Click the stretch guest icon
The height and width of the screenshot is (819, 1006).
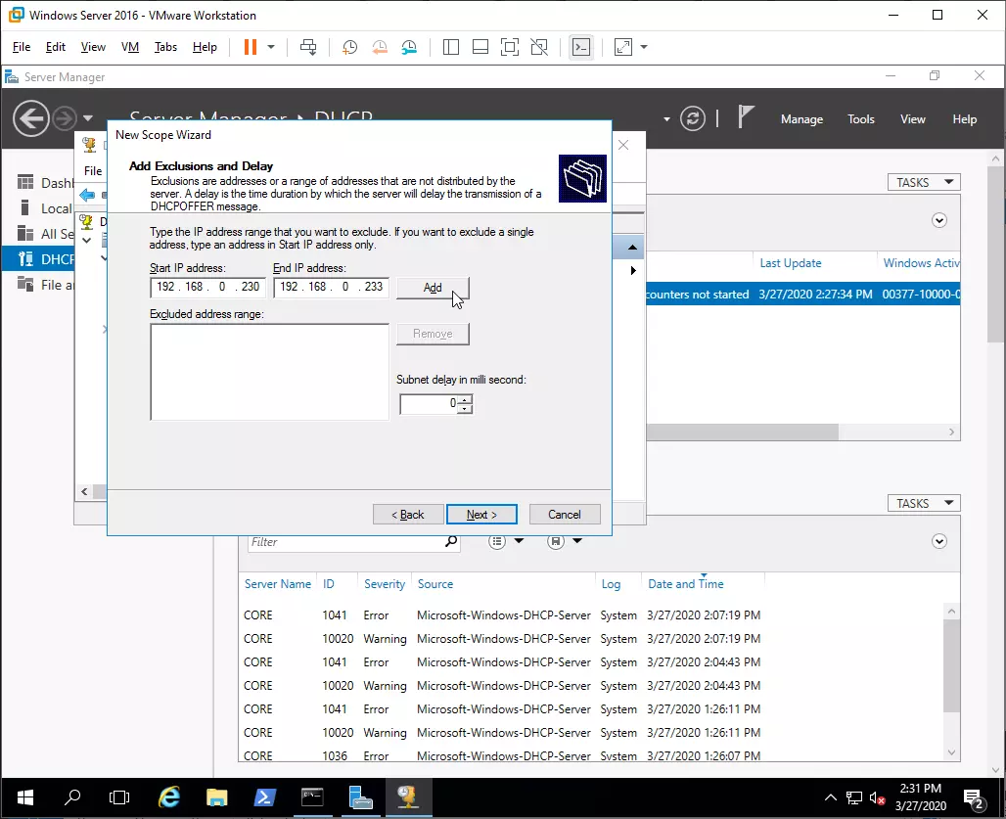pyautogui.click(x=623, y=47)
